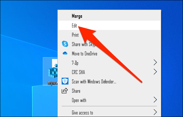183x117 pixels.
Task: Expand the Give access to submenu arrow
Action: 155,112
